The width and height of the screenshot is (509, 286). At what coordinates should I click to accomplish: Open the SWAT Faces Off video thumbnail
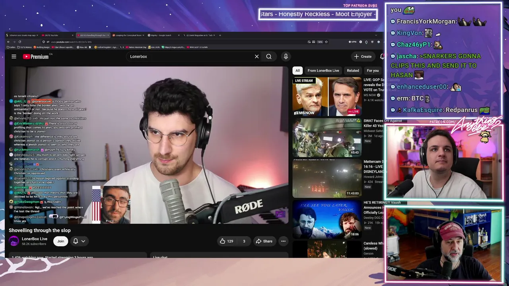327,137
